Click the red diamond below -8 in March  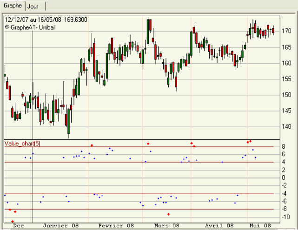click(x=168, y=214)
